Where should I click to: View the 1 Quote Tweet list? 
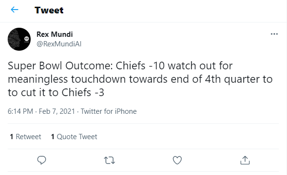coord(74,137)
